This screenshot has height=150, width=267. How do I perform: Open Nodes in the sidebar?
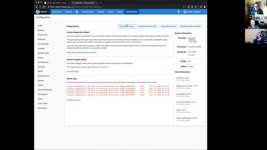pyautogui.click(x=40, y=57)
